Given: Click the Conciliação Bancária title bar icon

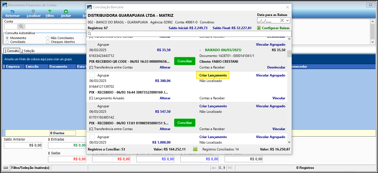Looking at the screenshot, I should (x=89, y=7).
